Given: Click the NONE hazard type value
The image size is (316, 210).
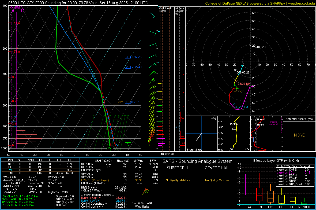Looking at the screenshot, I should point(299,135).
